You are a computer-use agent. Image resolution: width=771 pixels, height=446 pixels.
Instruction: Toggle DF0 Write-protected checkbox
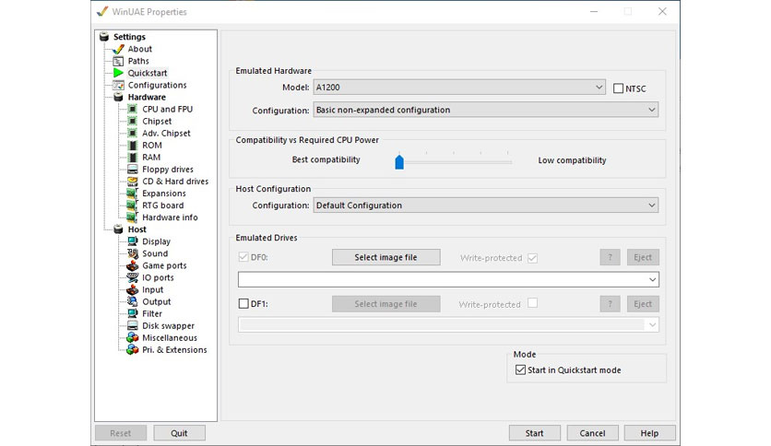(532, 258)
